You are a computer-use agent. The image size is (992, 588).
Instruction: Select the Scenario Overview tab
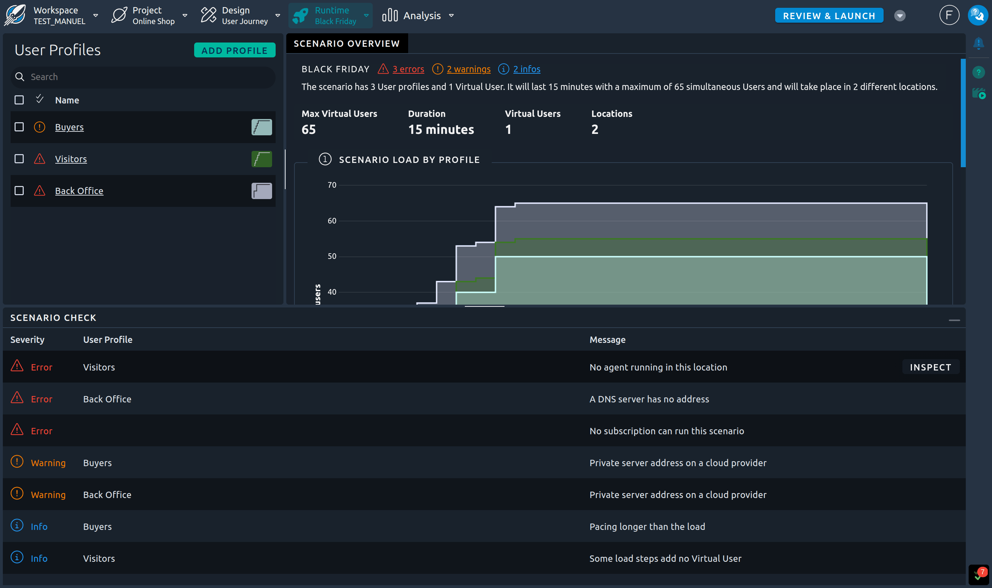(x=347, y=44)
